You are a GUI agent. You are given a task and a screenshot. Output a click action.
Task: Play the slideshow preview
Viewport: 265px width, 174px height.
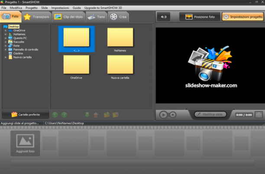tap(163, 115)
